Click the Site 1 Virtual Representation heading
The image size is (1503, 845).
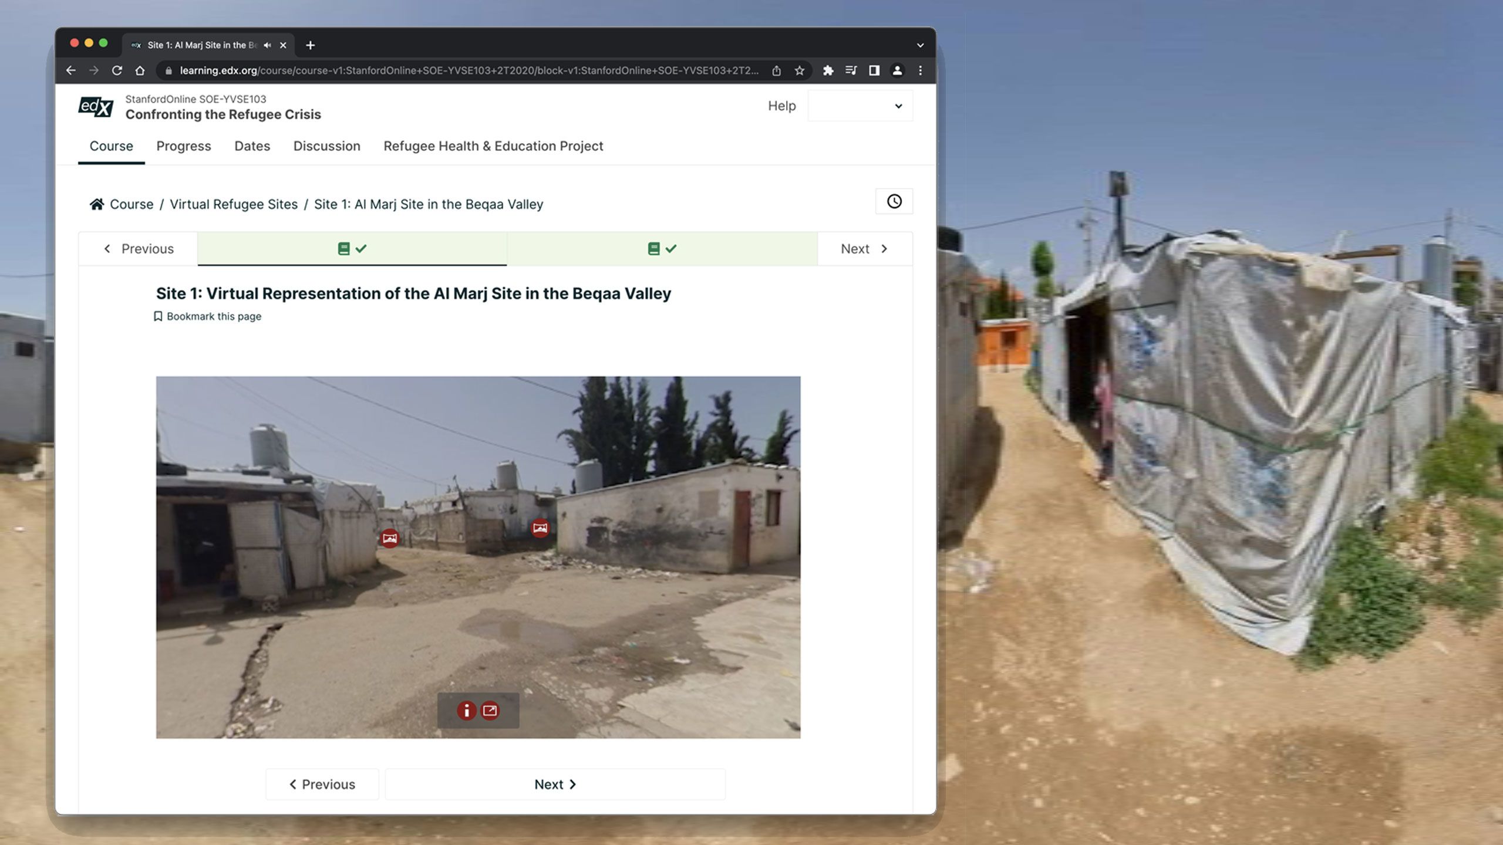[x=413, y=293]
